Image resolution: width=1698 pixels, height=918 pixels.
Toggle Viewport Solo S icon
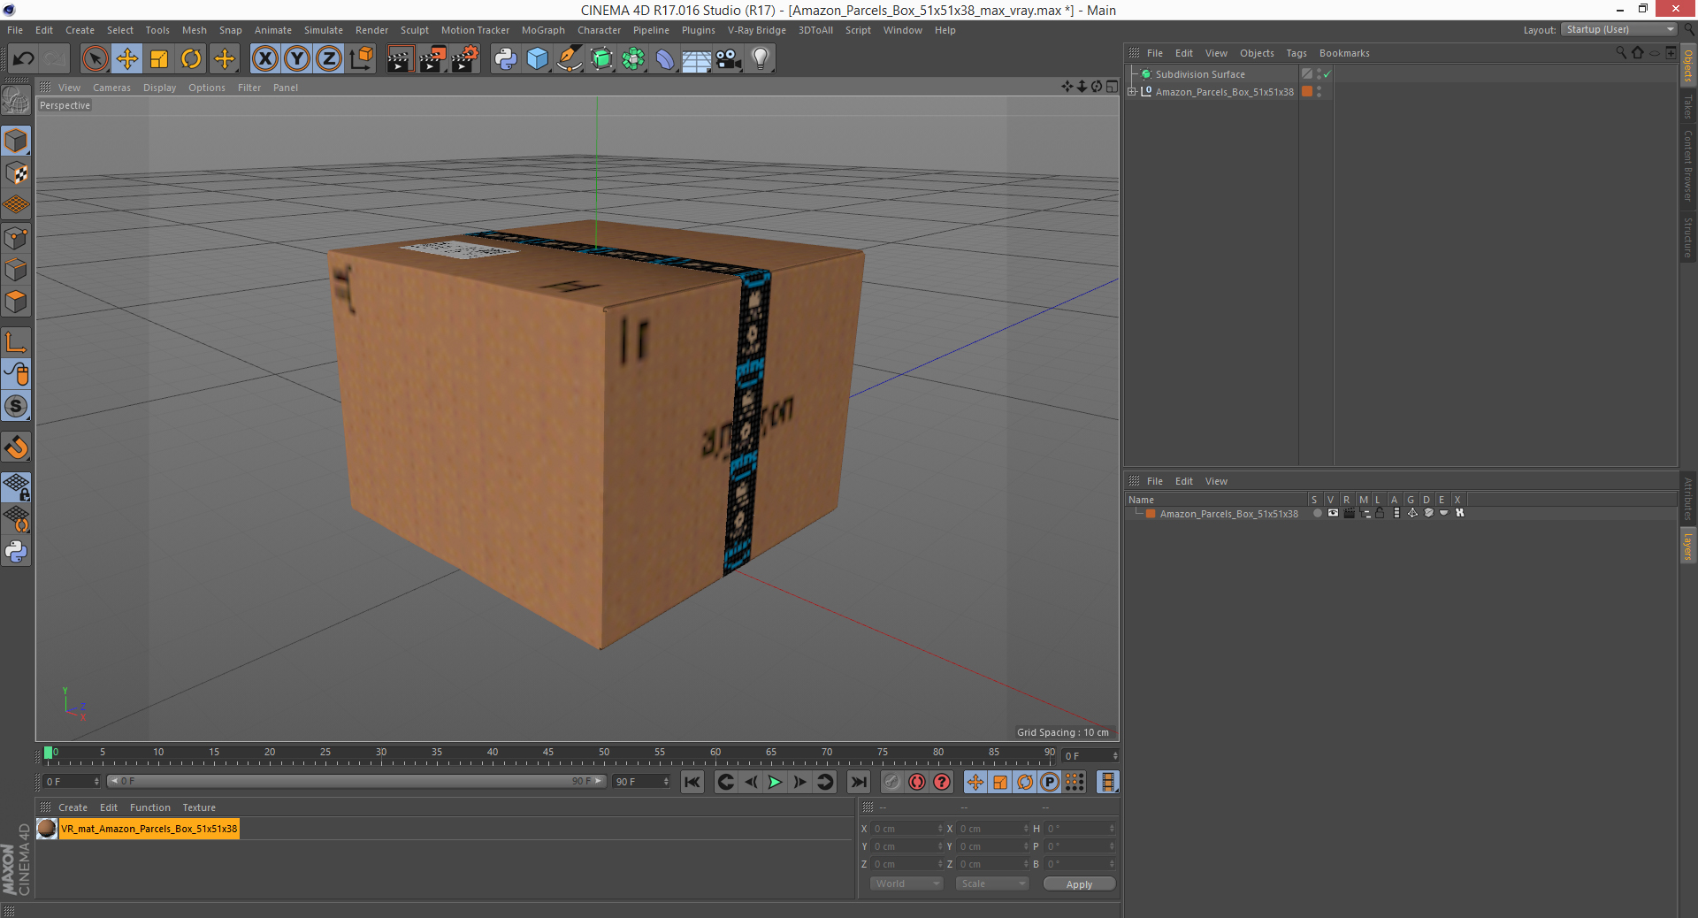[16, 407]
